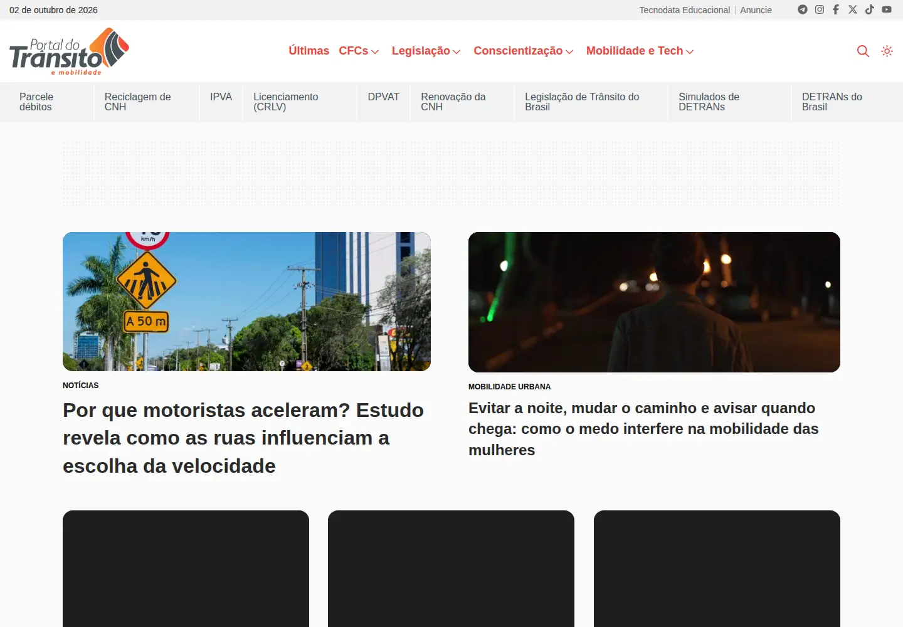Click the date text 02 de outubro de 2026
903x627 pixels.
53,10
